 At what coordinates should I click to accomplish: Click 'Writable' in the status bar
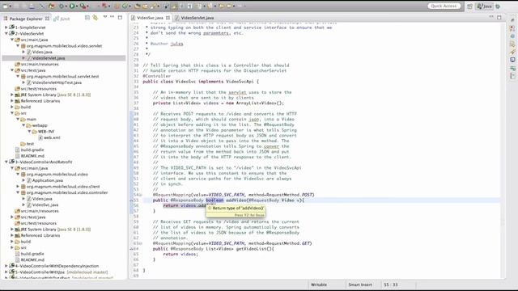click(319, 285)
